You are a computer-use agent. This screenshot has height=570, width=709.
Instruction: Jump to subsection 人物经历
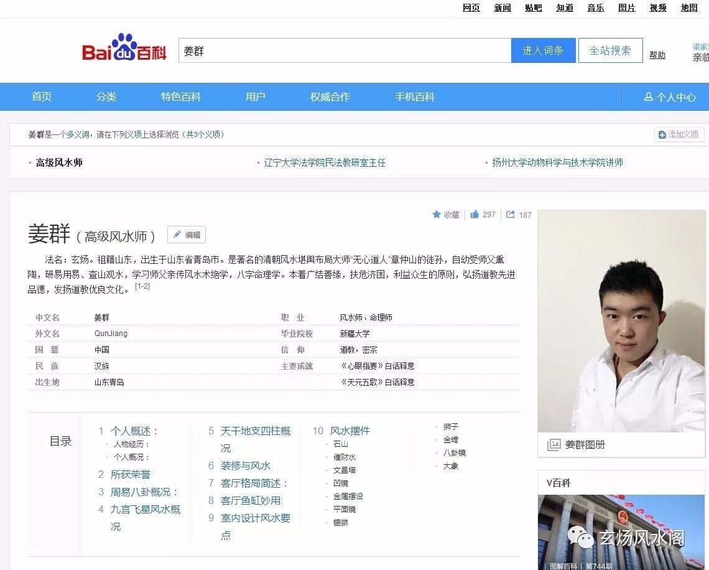pos(131,444)
